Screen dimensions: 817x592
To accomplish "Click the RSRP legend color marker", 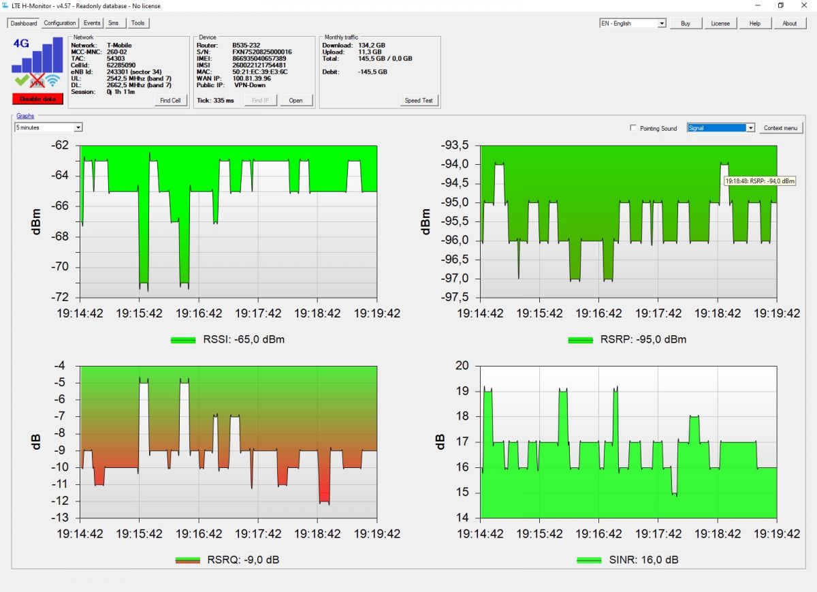I will tap(581, 339).
